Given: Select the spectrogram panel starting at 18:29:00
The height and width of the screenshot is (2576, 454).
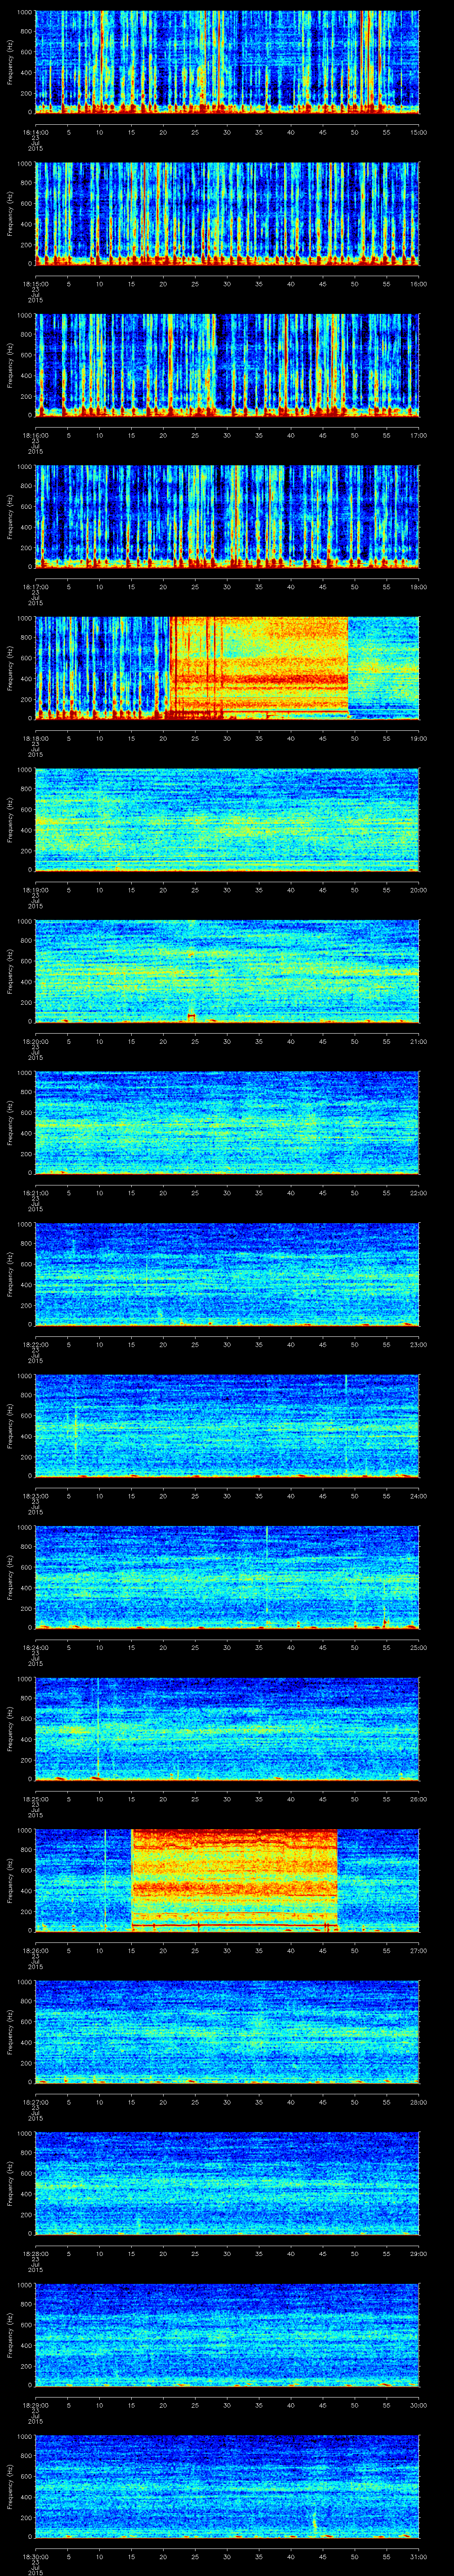Looking at the screenshot, I should [x=227, y=2334].
